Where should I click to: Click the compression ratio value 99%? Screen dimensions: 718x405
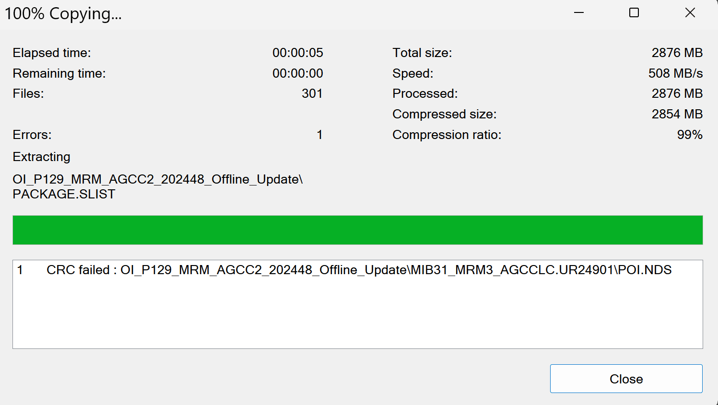pos(690,135)
